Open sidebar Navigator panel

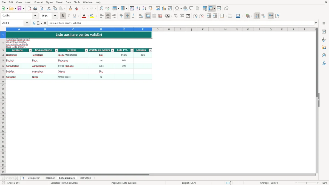[x=324, y=55]
